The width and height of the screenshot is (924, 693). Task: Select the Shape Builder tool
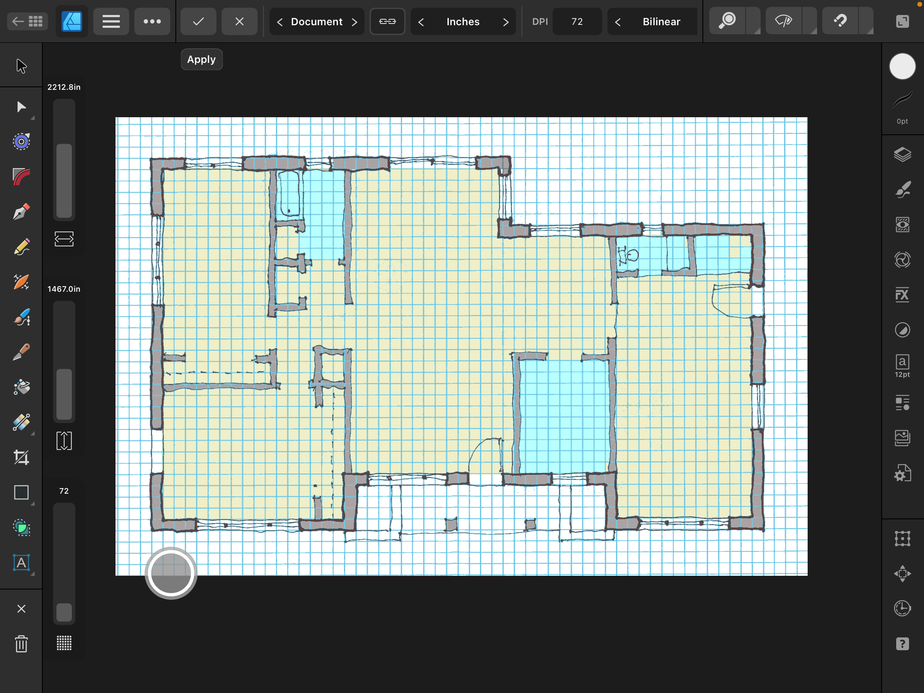(x=21, y=527)
